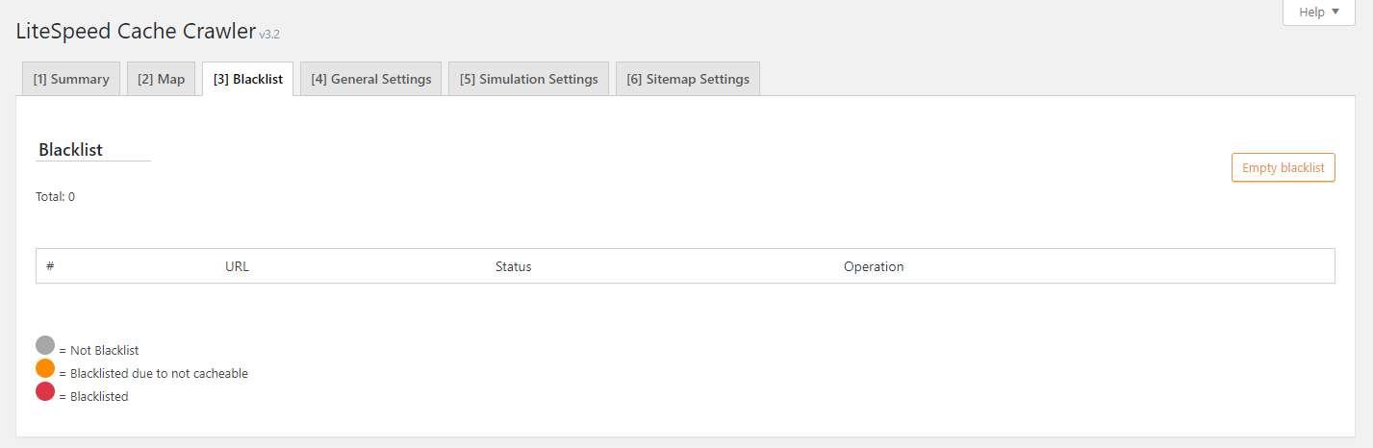
Task: Click the v3.2 version label
Action: pos(269,35)
